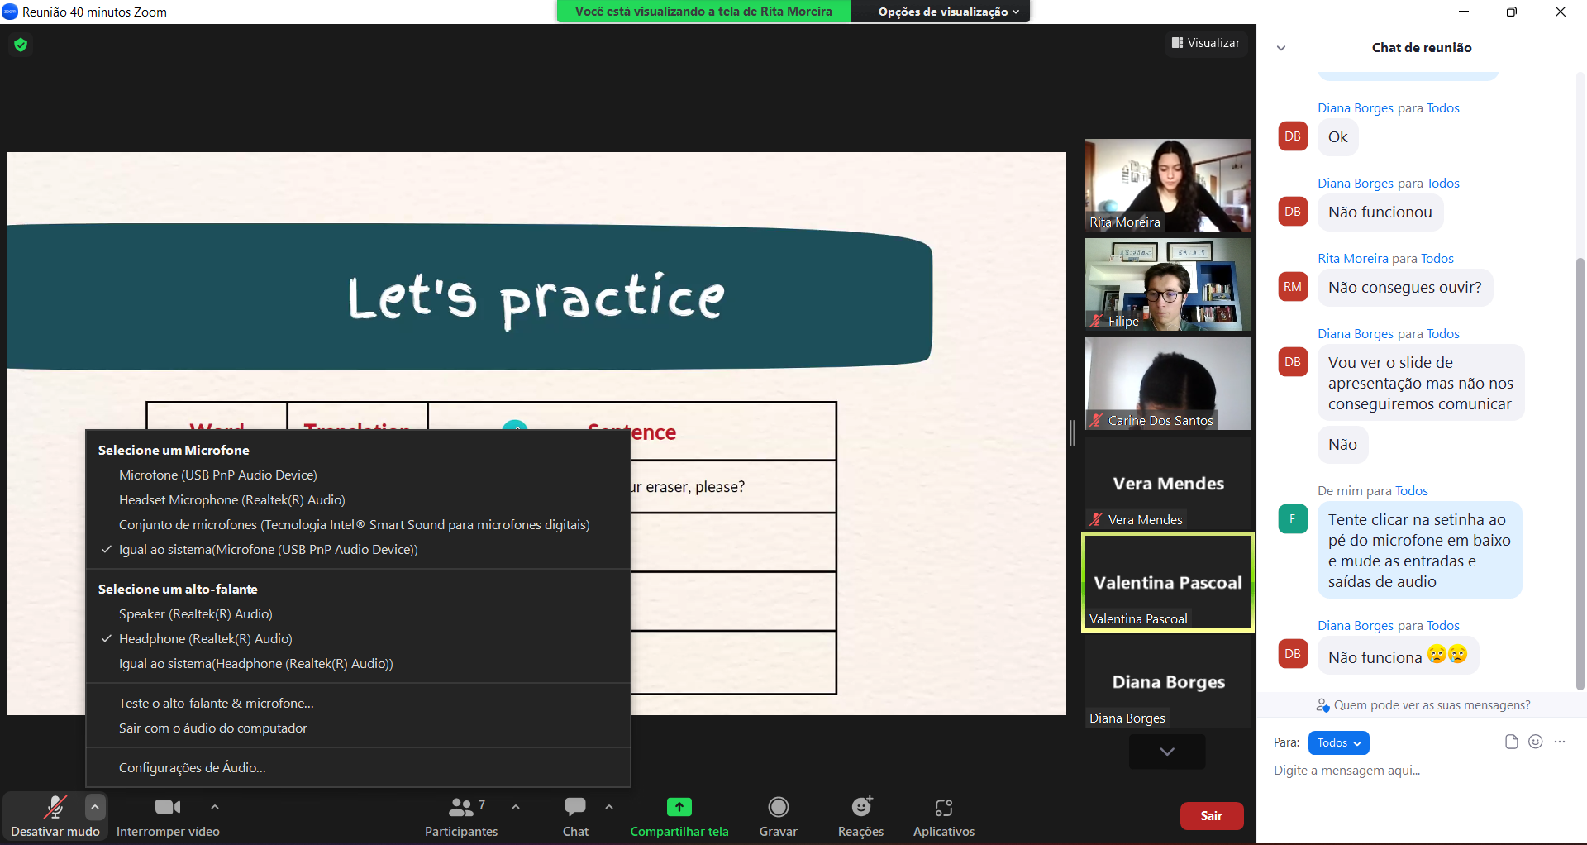Expand video options arrow next to camera

tap(215, 806)
